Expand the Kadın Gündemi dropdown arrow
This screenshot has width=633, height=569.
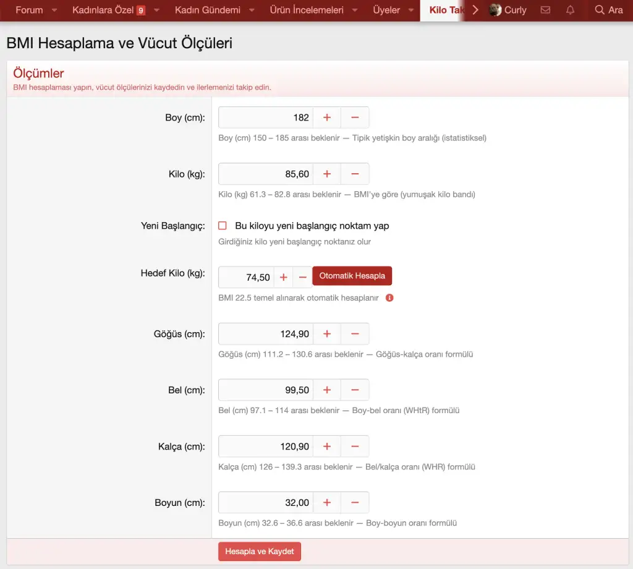pos(252,11)
